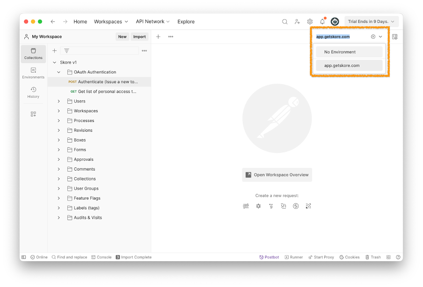Viewport: 423px width, 287px height.
Task: Go back with the left arrow
Action: (x=53, y=22)
